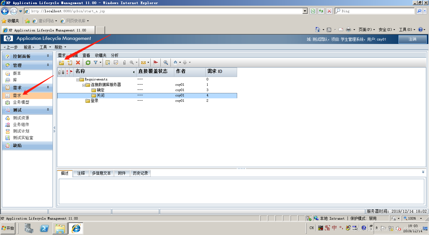429x235 pixels.
Task: Select the 确定 requirement row
Action: (147, 90)
